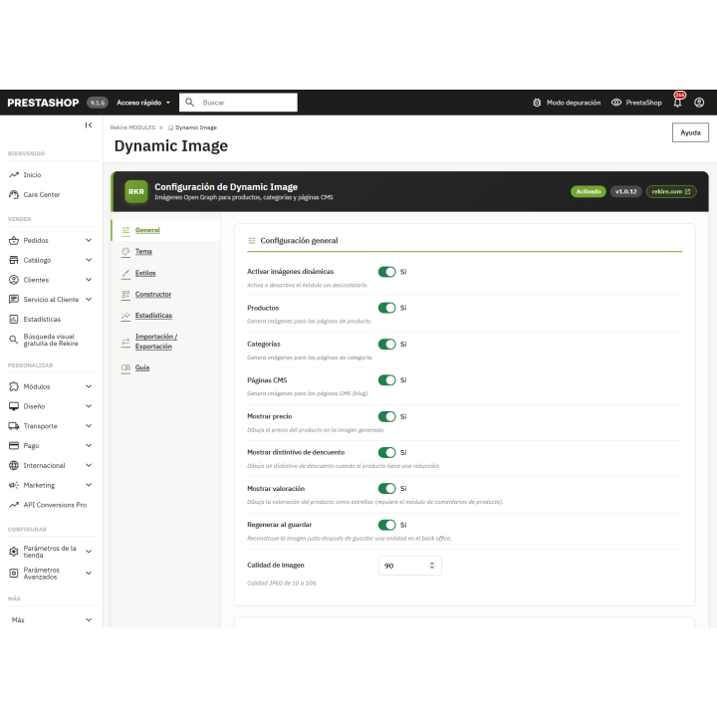717x717 pixels.
Task: Click the Búsqueda visual magnifier icon
Action: [14, 340]
